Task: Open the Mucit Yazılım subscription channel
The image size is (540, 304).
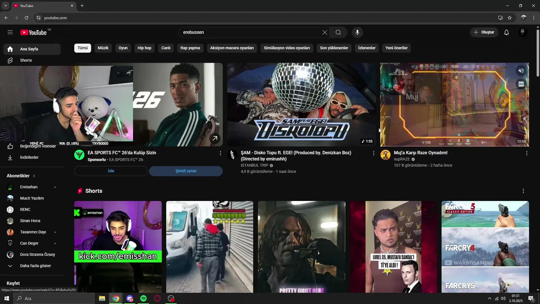Action: click(x=32, y=198)
